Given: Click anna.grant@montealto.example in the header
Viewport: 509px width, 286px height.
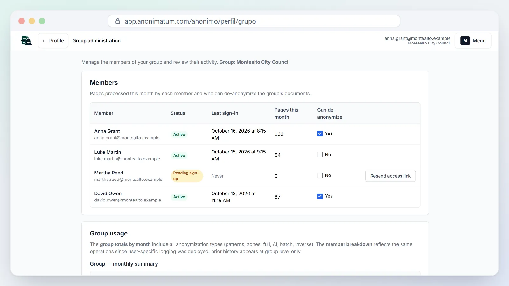Looking at the screenshot, I should tap(417, 38).
